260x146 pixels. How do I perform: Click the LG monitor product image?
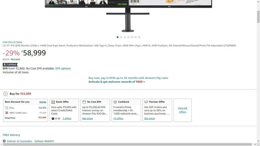tap(128, 16)
